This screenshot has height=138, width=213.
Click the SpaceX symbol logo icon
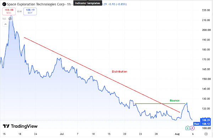coord(4,4)
